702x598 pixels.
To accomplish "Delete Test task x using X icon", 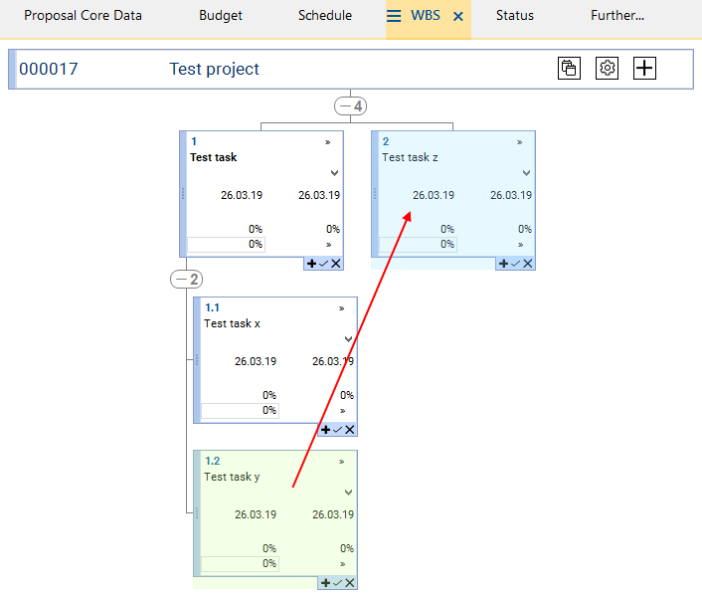I will click(x=350, y=430).
